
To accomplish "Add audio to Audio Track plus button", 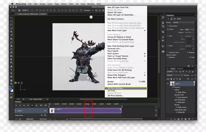I will click(x=156, y=115).
